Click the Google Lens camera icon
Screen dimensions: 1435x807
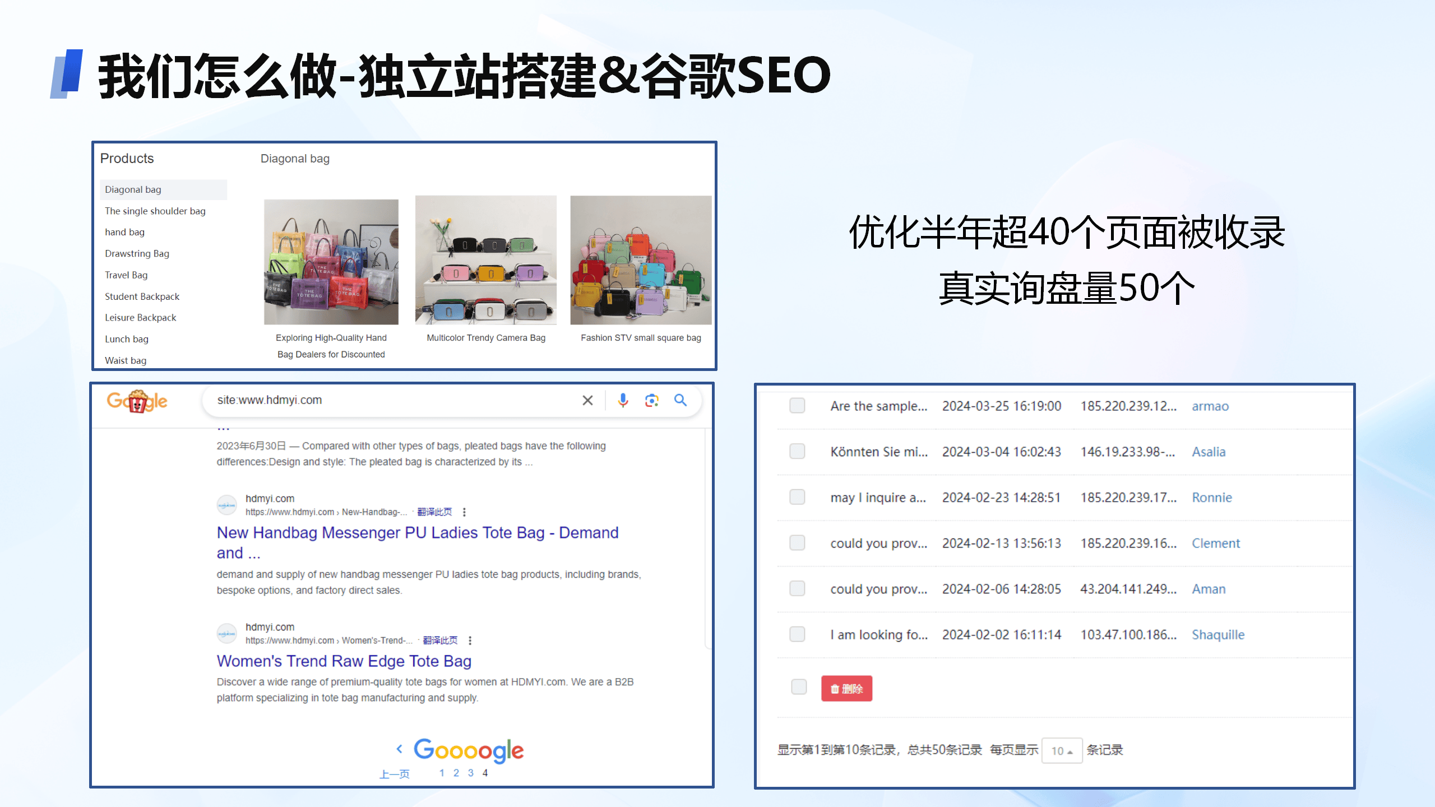tap(651, 400)
